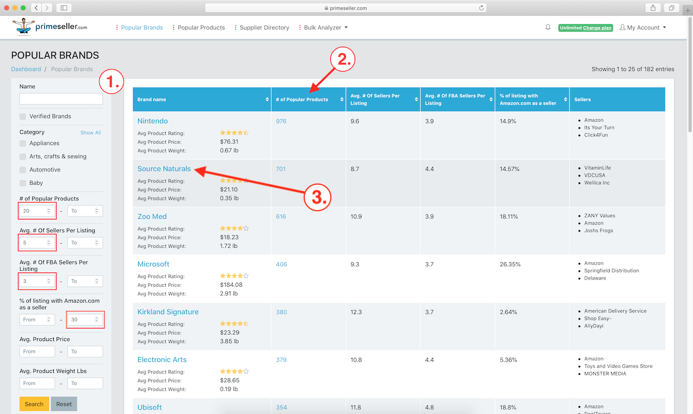Sort by Avg. # Of Sellers Per Listing arrows

[x=416, y=99]
